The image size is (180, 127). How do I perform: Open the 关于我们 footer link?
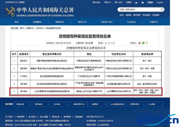(x=9, y=117)
